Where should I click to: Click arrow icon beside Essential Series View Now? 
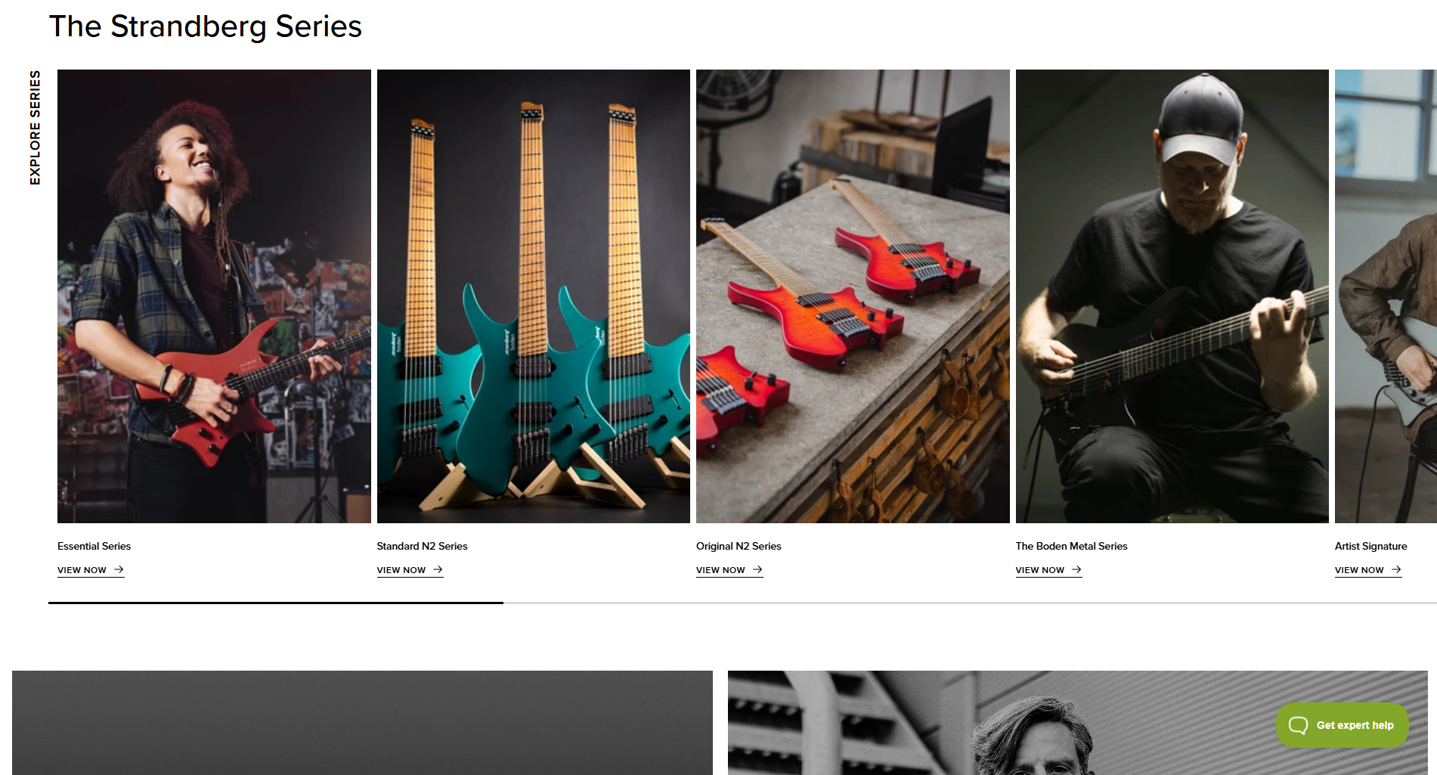click(x=119, y=569)
